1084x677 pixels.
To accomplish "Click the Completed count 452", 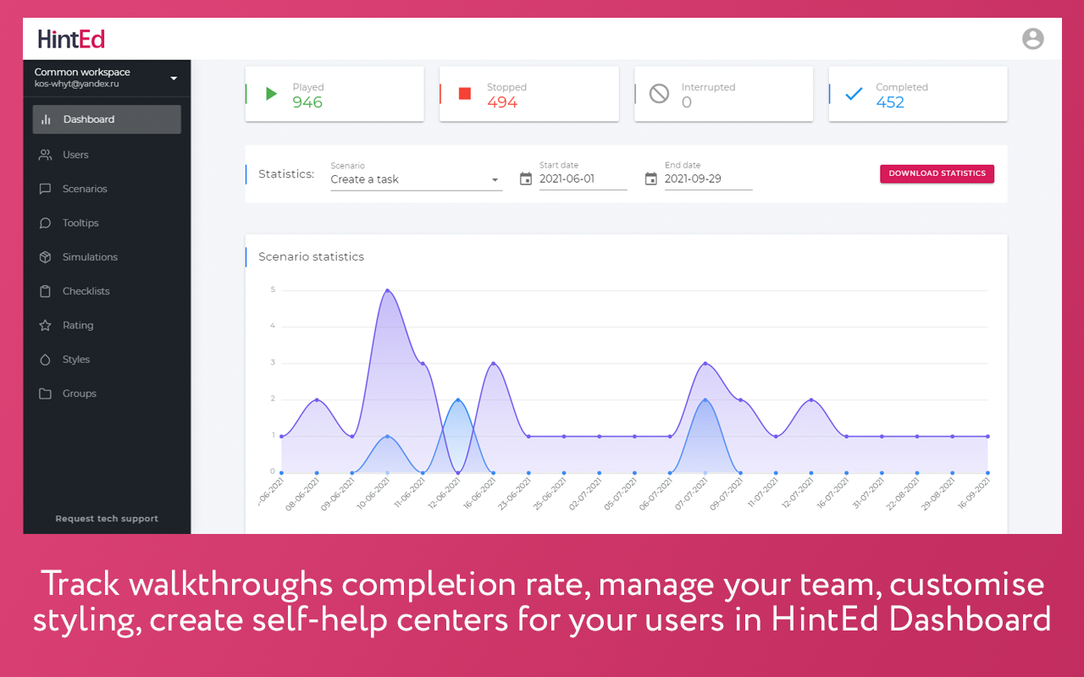I will [x=890, y=102].
